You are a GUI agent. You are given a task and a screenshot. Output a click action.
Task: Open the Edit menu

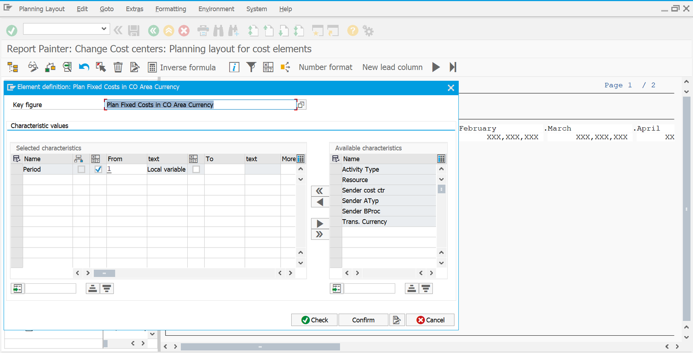(x=82, y=9)
